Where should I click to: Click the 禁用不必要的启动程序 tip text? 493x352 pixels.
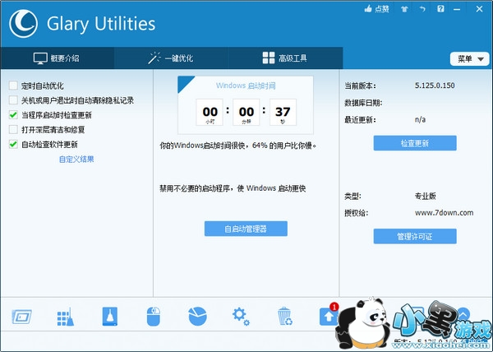click(233, 188)
